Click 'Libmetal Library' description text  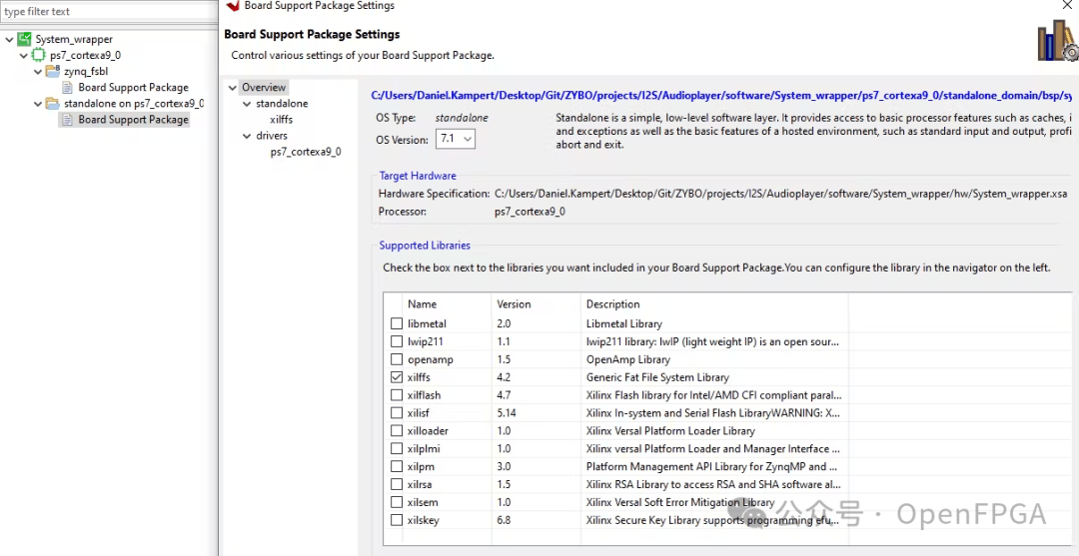coord(624,323)
